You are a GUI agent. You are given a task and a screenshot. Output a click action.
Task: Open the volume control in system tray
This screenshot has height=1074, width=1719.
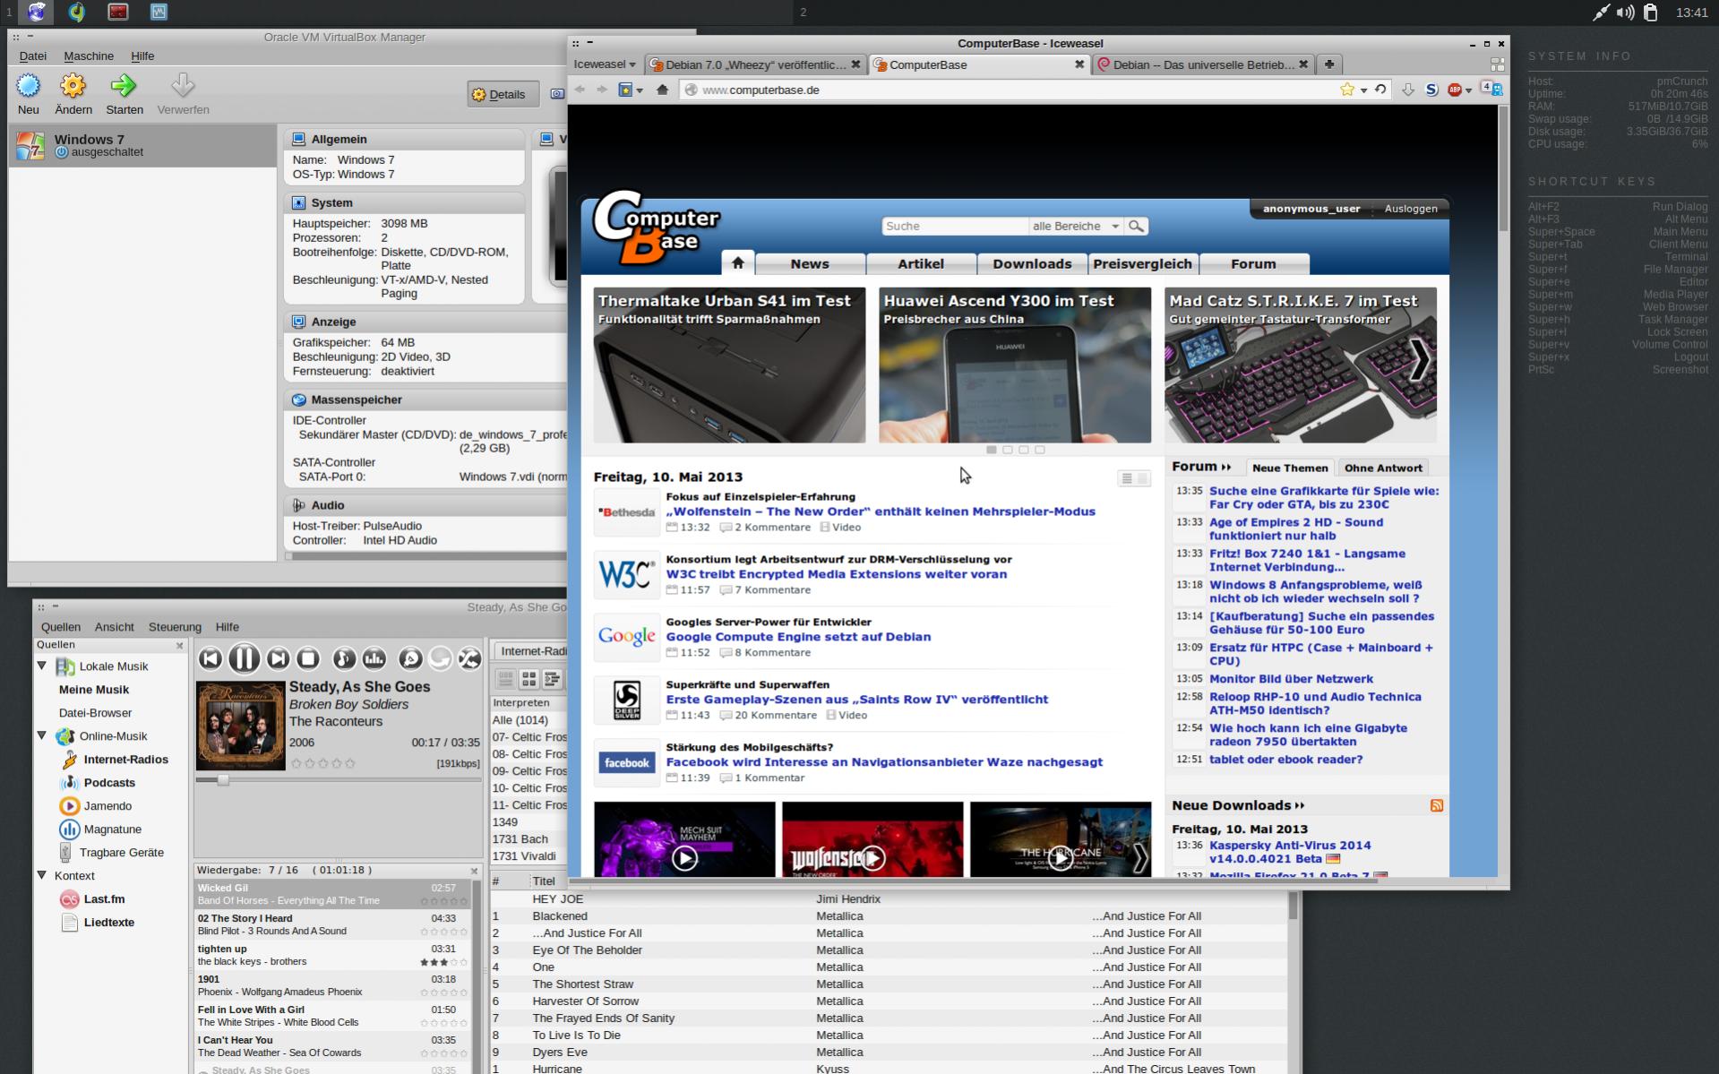click(1625, 13)
